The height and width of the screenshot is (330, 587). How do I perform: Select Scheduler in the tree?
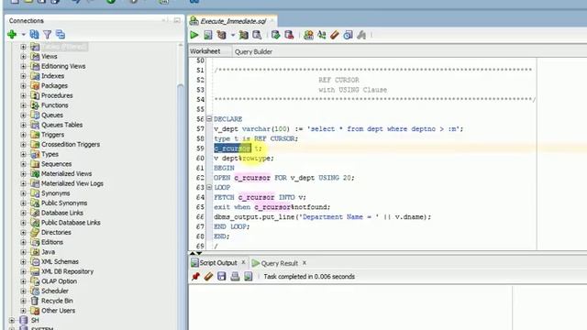point(55,291)
